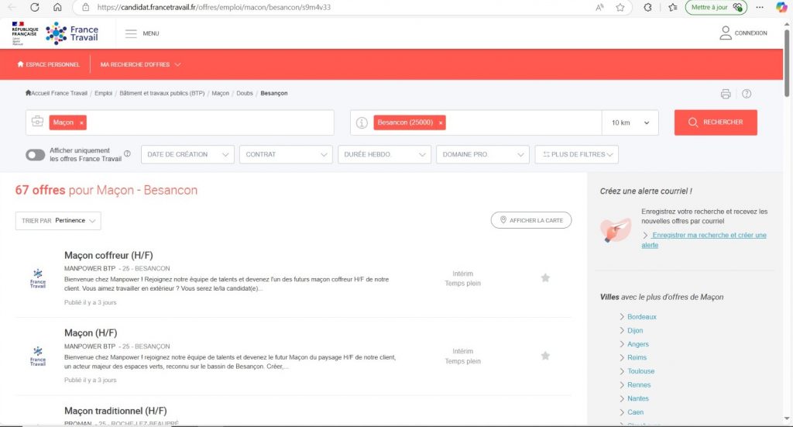Viewport: 793px width, 427px height.
Task: Open the Dijon city offers link
Action: pyautogui.click(x=635, y=330)
